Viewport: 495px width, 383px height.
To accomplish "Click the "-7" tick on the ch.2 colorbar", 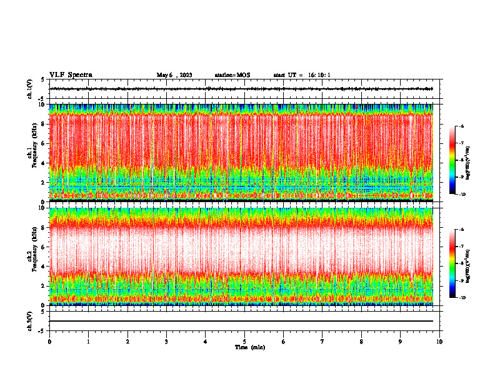I will (x=461, y=247).
